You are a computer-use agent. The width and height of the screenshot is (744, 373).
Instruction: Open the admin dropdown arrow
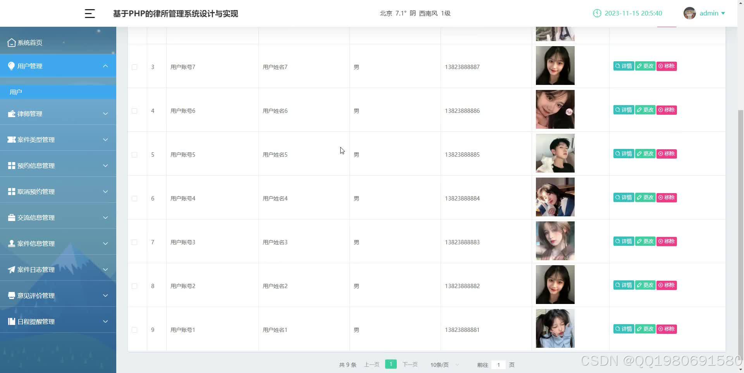tap(723, 13)
